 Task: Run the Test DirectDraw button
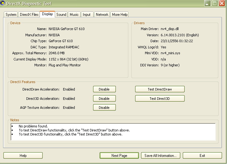[160, 89]
